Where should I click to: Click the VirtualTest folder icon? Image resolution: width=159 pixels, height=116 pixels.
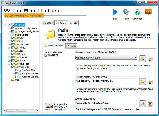pyautogui.click(x=16, y=64)
